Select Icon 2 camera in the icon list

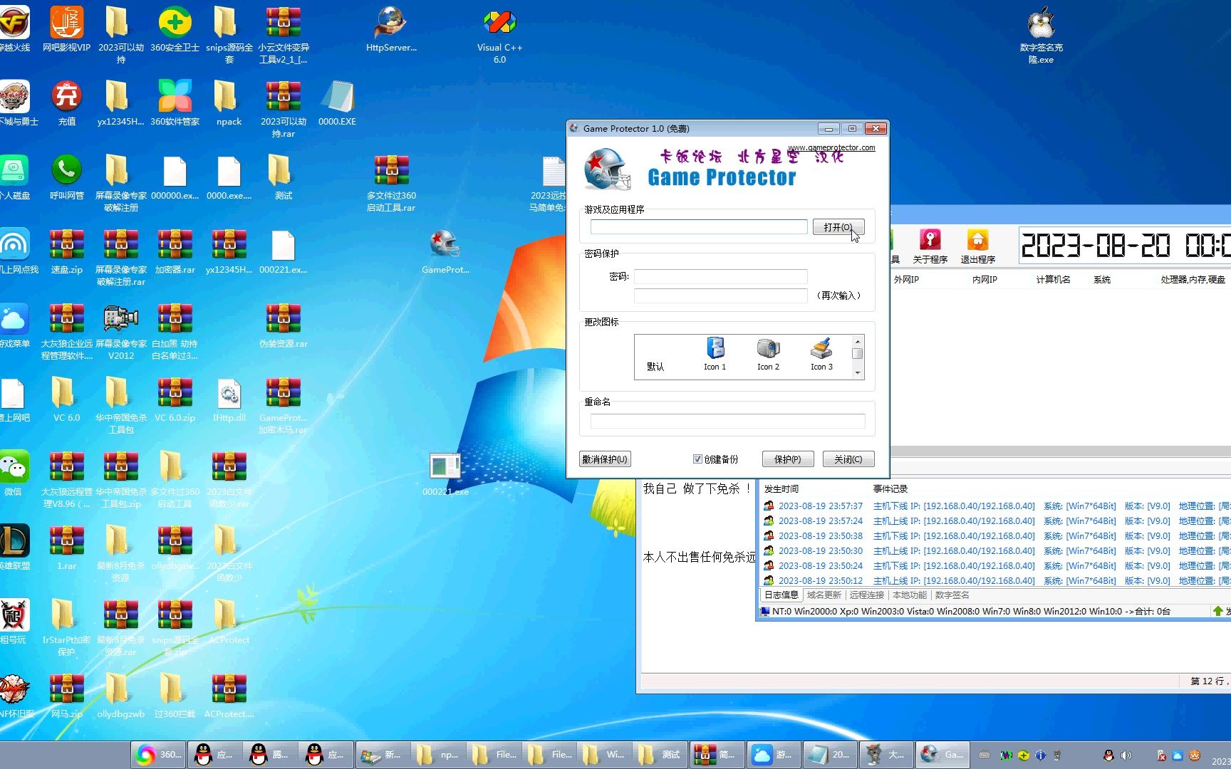[x=768, y=354]
